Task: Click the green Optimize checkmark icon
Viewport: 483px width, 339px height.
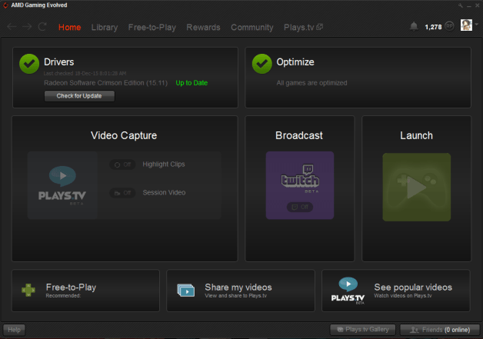Action: [261, 64]
